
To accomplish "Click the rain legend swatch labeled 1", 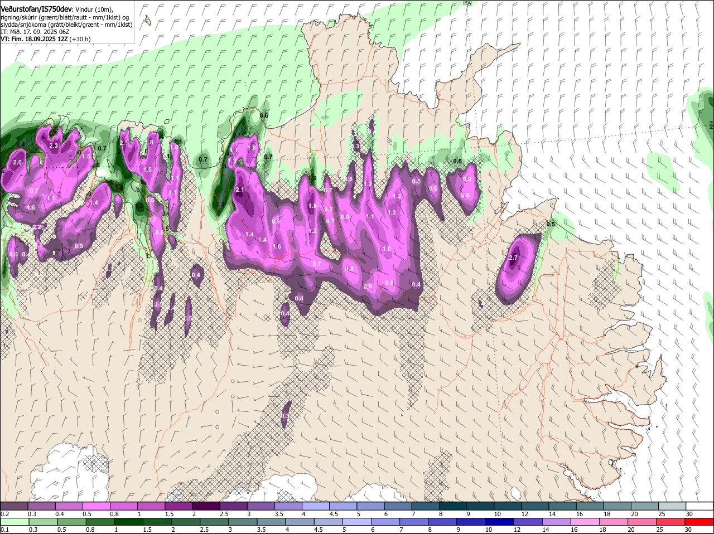I will pyautogui.click(x=128, y=522).
